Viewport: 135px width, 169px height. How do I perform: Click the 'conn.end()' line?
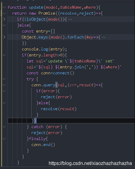(43, 145)
